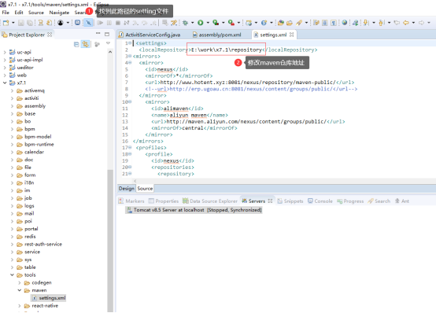Click the green Run button in toolbar
436x313 pixels.
pyautogui.click(x=200, y=23)
